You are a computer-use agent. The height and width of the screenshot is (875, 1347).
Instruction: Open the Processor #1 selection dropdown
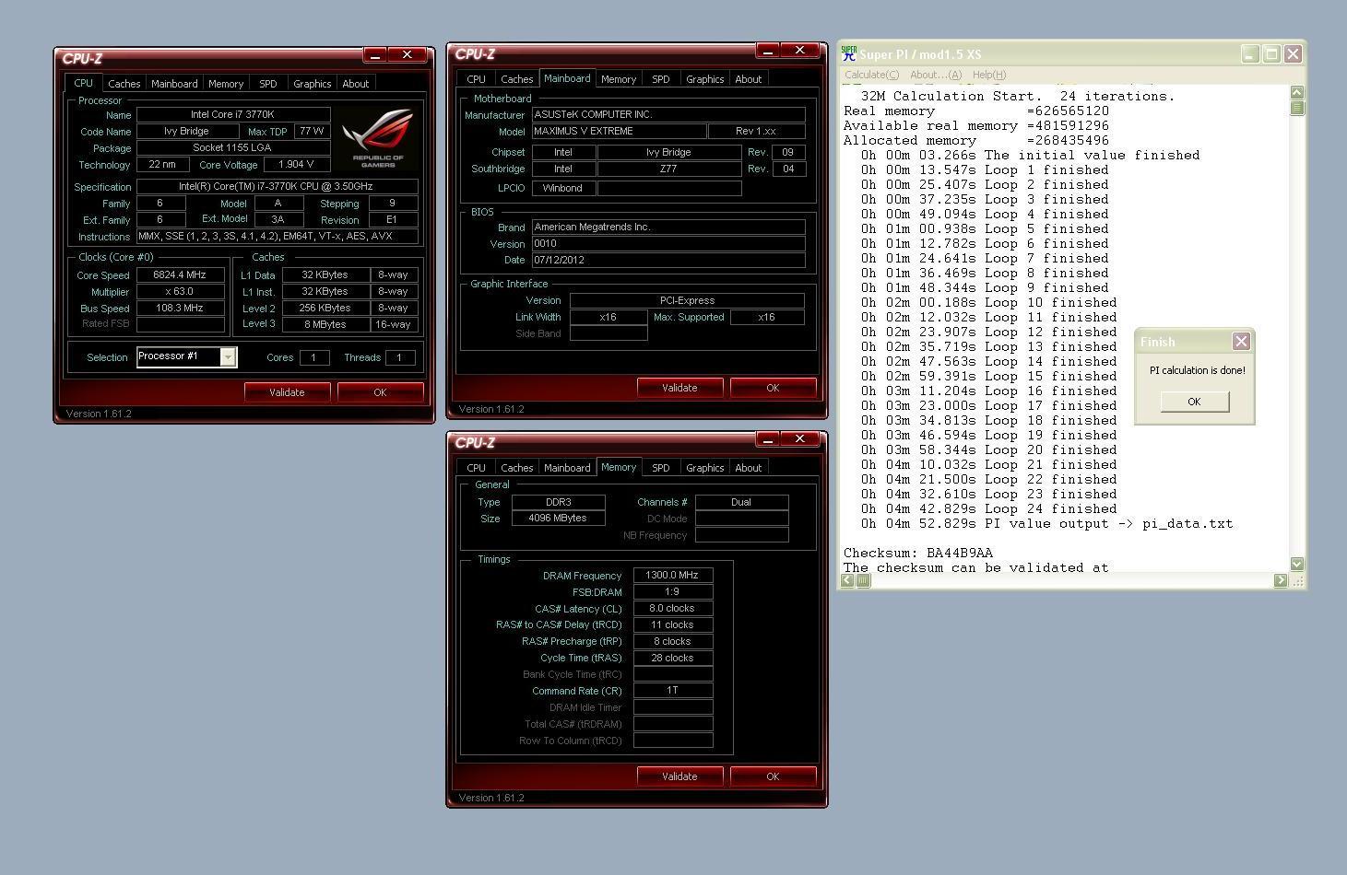tap(228, 356)
